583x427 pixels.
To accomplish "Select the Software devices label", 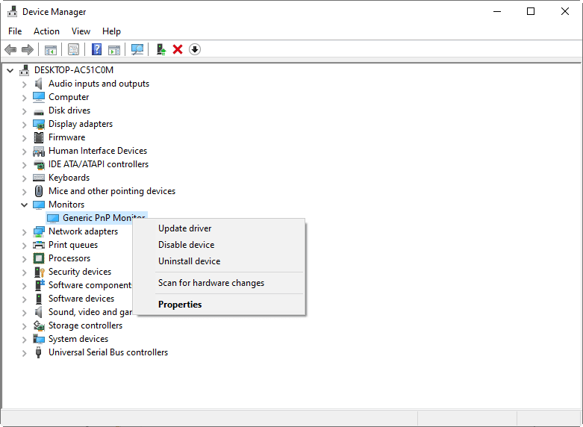I will (x=81, y=299).
